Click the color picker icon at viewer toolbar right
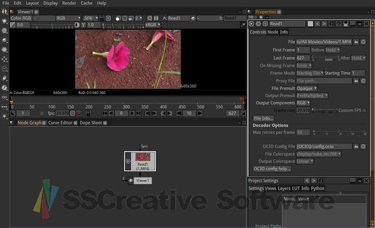The image size is (375, 228). tap(243, 25)
